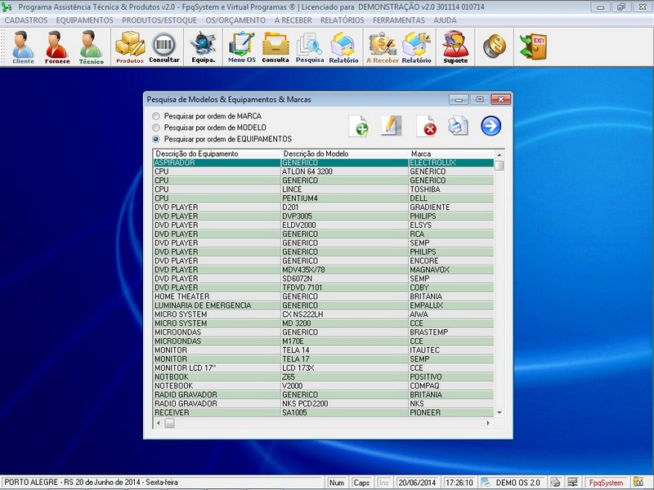The width and height of the screenshot is (654, 490).
Task: Delete the record with red X icon
Action: [x=426, y=127]
